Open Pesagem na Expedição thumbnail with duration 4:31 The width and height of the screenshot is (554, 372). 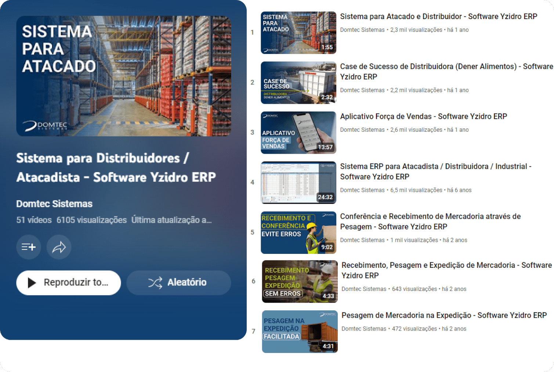pyautogui.click(x=300, y=332)
